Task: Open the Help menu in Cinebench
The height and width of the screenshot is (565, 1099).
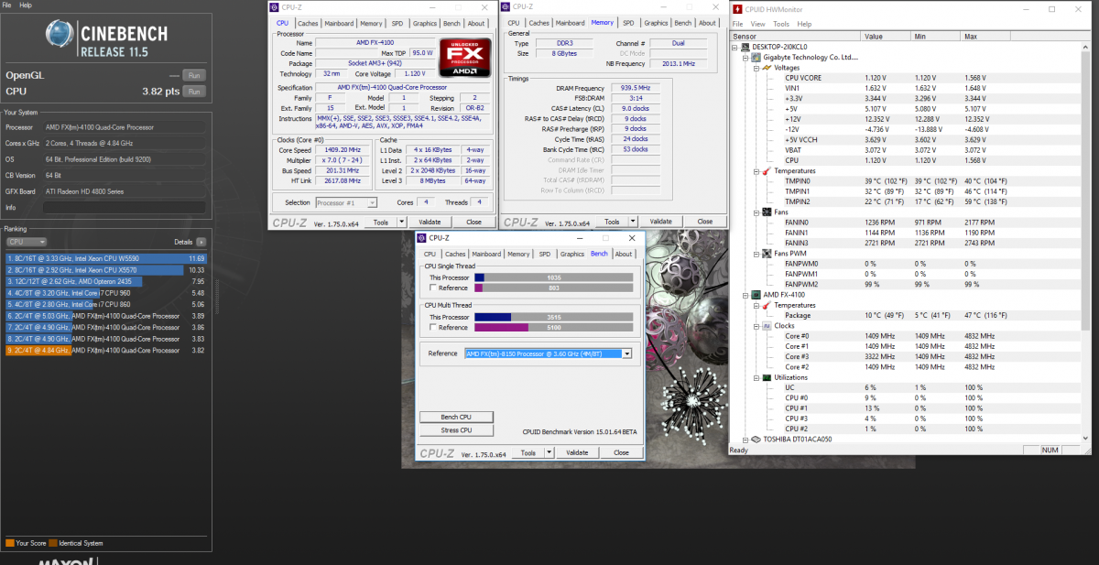Action: (26, 5)
